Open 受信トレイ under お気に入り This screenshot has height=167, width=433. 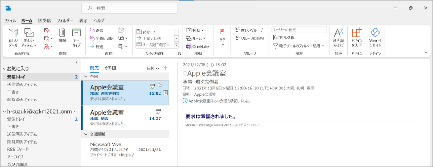[x=41, y=77]
